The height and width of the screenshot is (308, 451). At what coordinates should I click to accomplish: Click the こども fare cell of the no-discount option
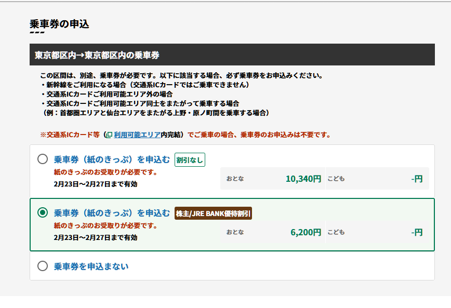tap(377, 179)
